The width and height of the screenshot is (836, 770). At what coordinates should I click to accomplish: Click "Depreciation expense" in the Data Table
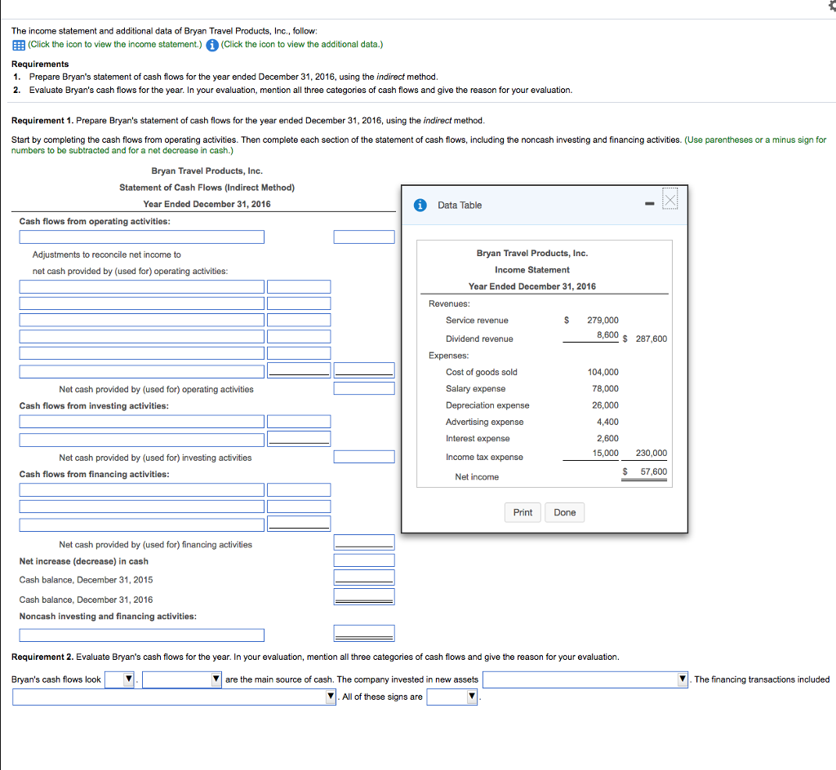(x=487, y=405)
